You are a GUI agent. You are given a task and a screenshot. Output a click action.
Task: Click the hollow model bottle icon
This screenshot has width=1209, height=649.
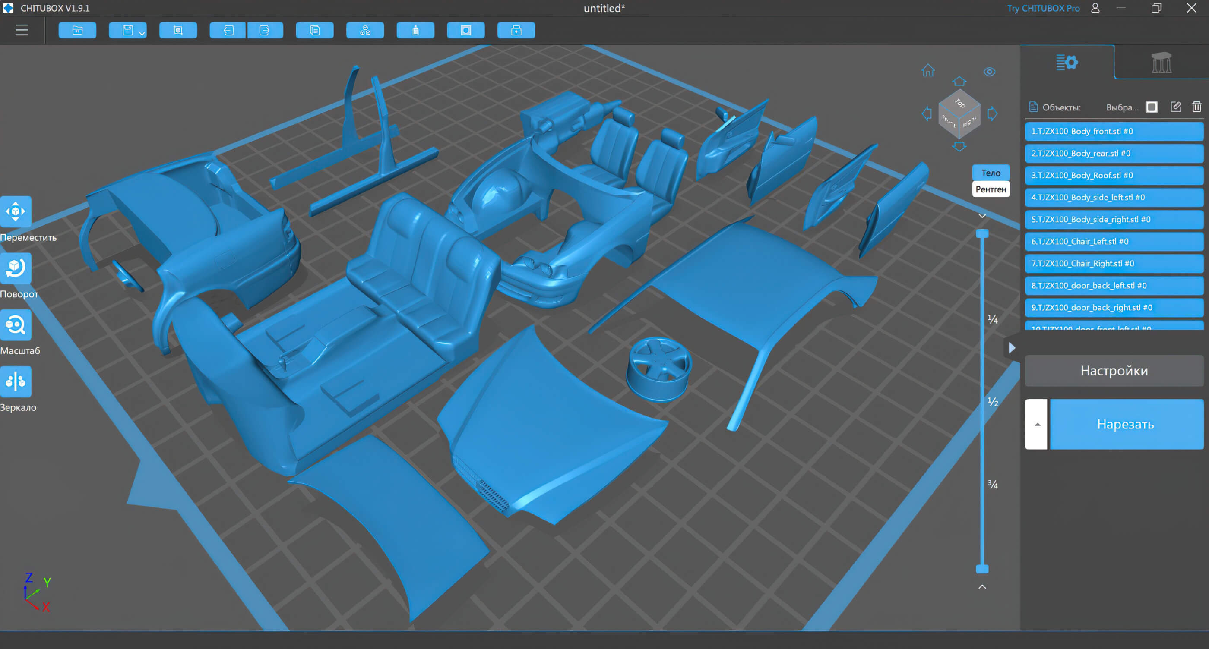coord(415,31)
